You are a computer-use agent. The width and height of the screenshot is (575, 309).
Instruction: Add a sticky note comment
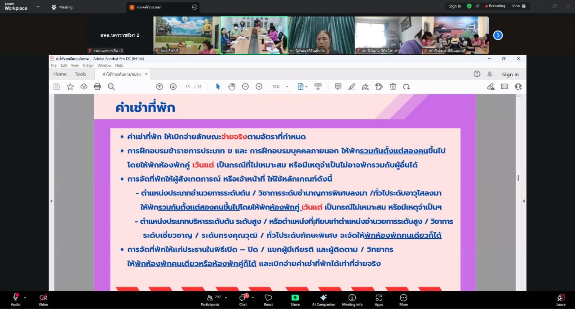coord(338,86)
